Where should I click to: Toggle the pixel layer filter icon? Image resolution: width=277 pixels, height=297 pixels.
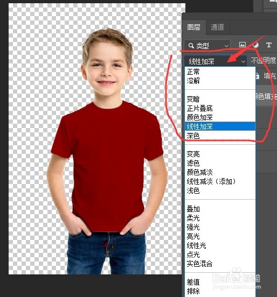coord(243,45)
